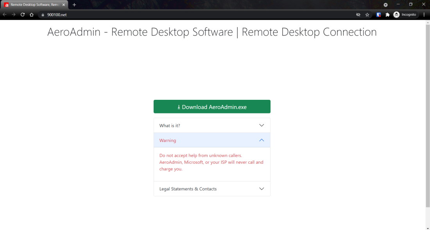430x230 pixels.
Task: Collapse the Warning section
Action: [x=212, y=140]
